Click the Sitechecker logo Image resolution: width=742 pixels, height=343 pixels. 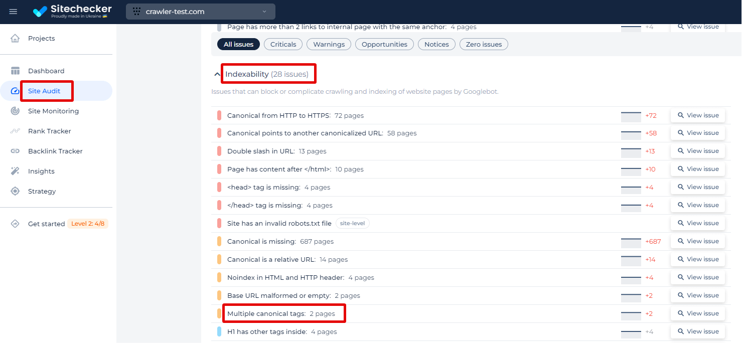(72, 12)
